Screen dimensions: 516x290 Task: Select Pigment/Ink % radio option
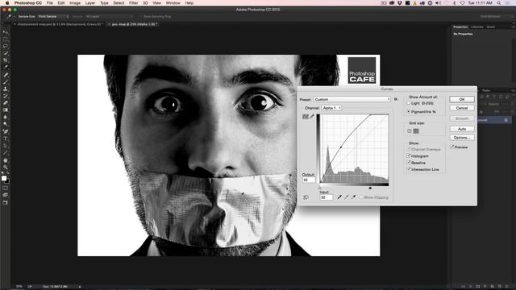(x=409, y=112)
